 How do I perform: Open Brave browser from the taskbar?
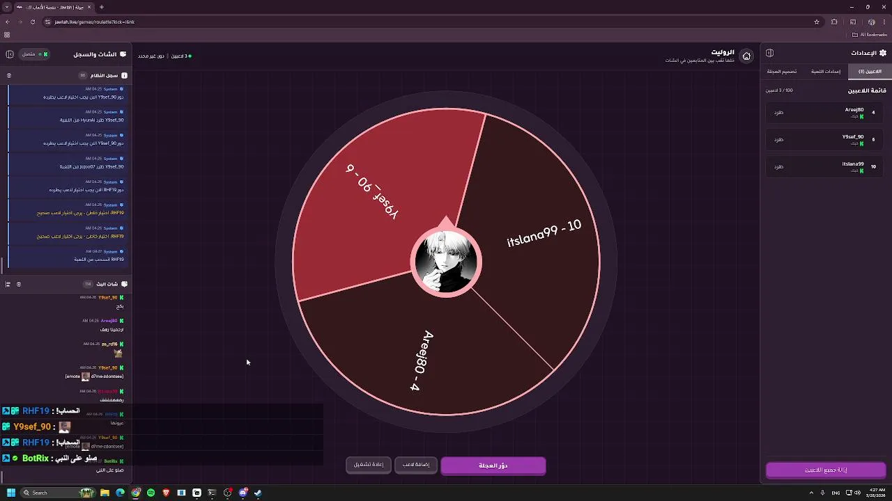(166, 493)
